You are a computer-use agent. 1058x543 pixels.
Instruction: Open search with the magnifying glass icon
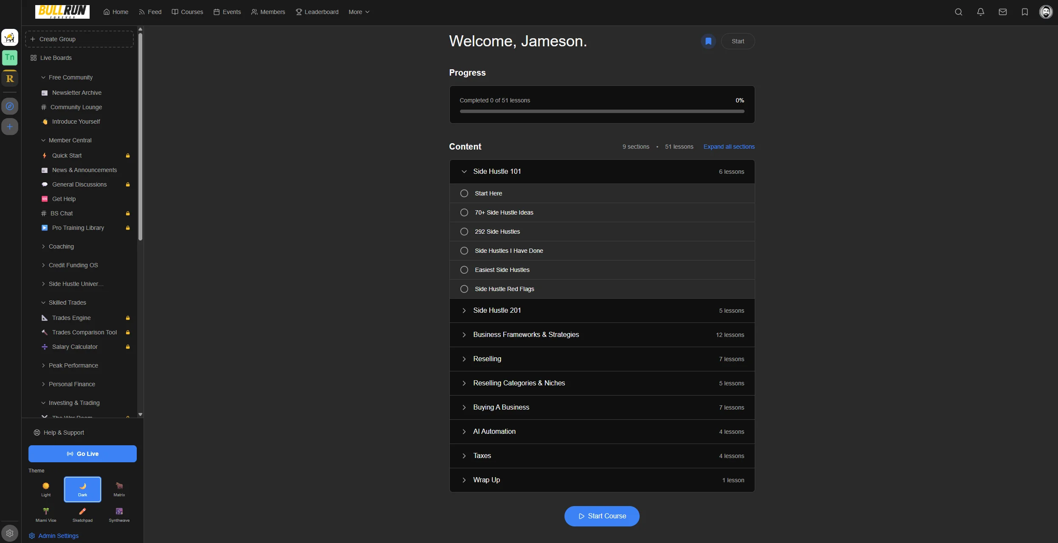(959, 11)
